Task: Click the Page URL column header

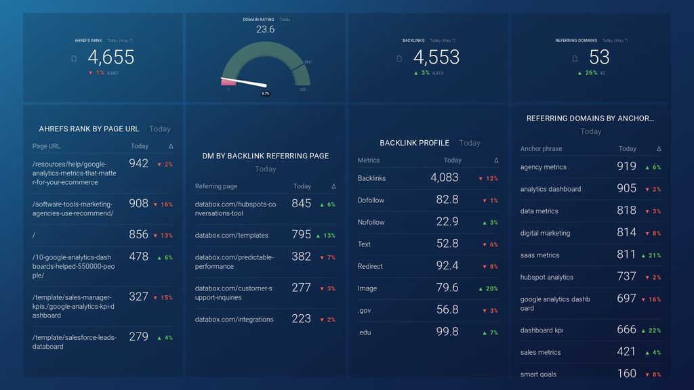Action: click(x=46, y=146)
